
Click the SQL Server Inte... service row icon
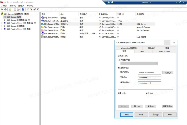(42, 18)
